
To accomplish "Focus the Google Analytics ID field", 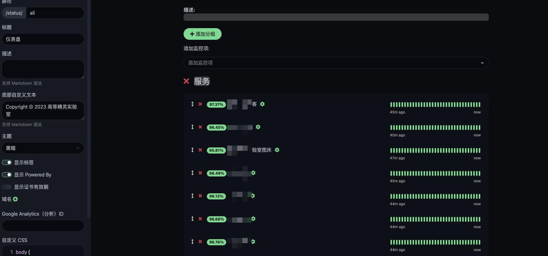I will pos(43,226).
